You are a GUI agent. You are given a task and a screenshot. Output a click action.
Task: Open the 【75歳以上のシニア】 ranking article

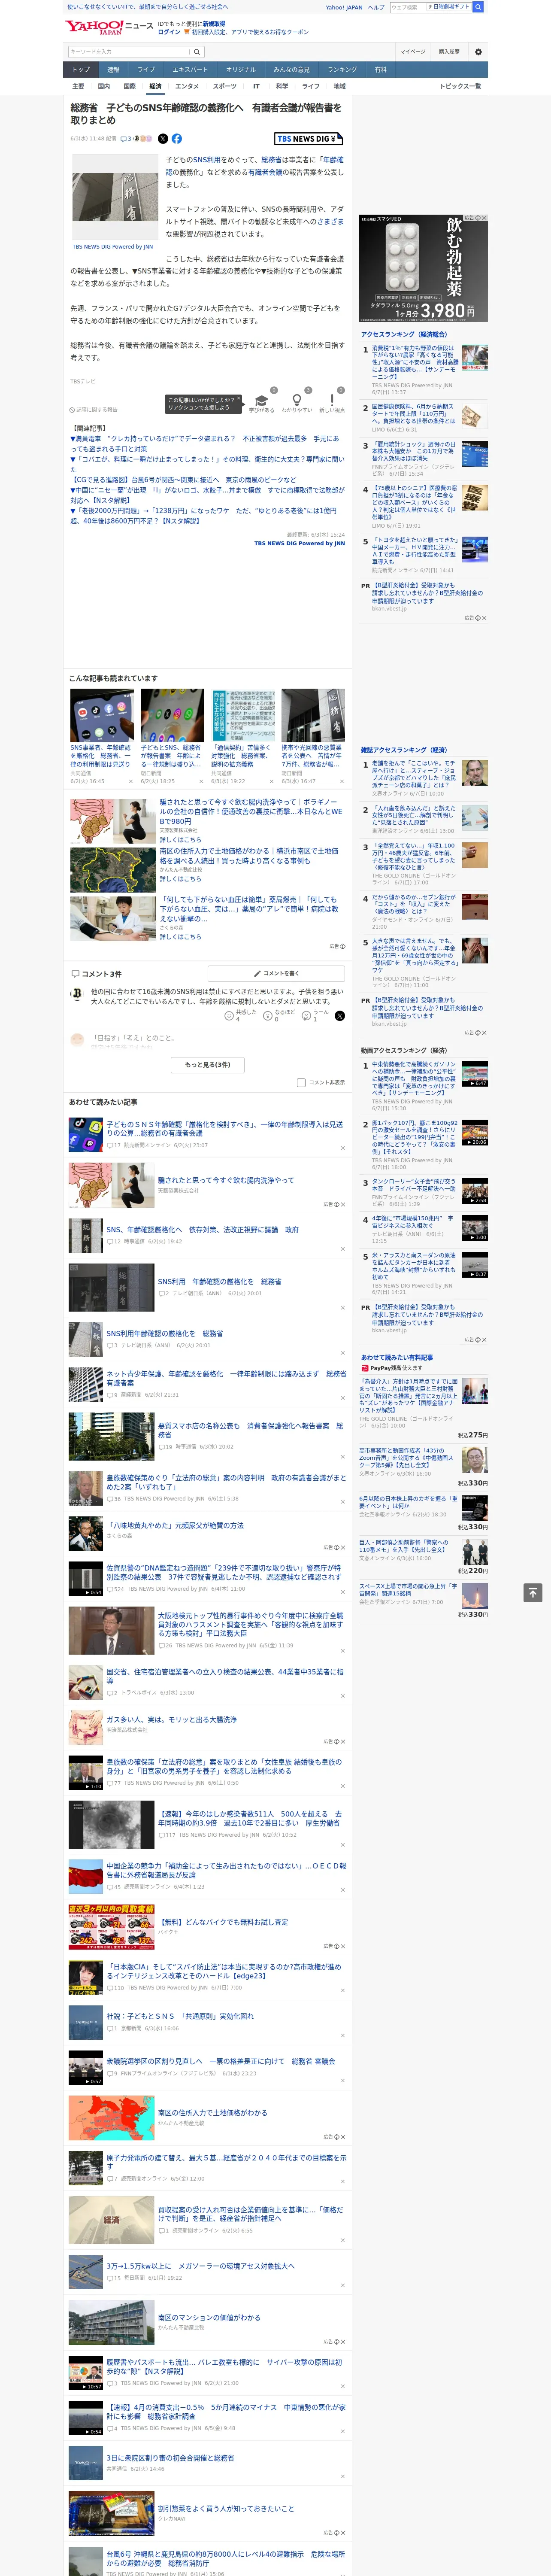tap(414, 503)
